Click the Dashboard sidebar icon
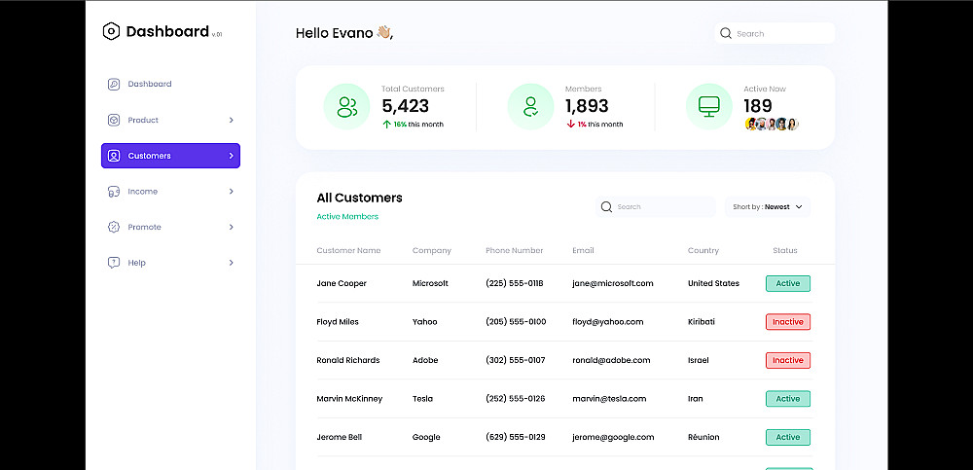This screenshot has height=470, width=973. [114, 84]
